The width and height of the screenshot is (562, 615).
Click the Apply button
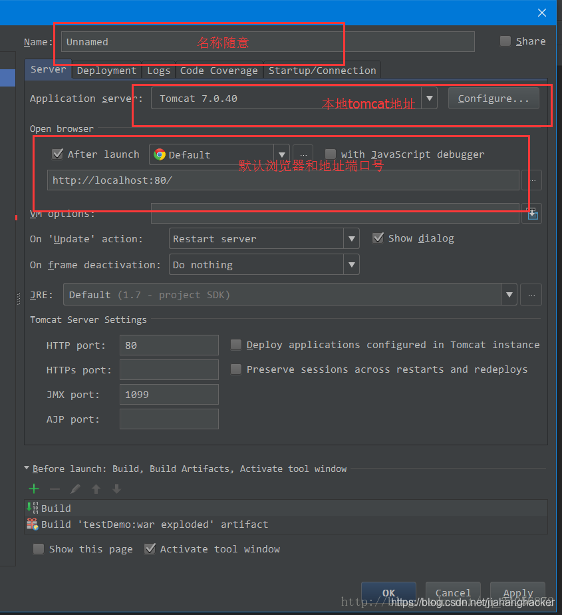coord(517,592)
